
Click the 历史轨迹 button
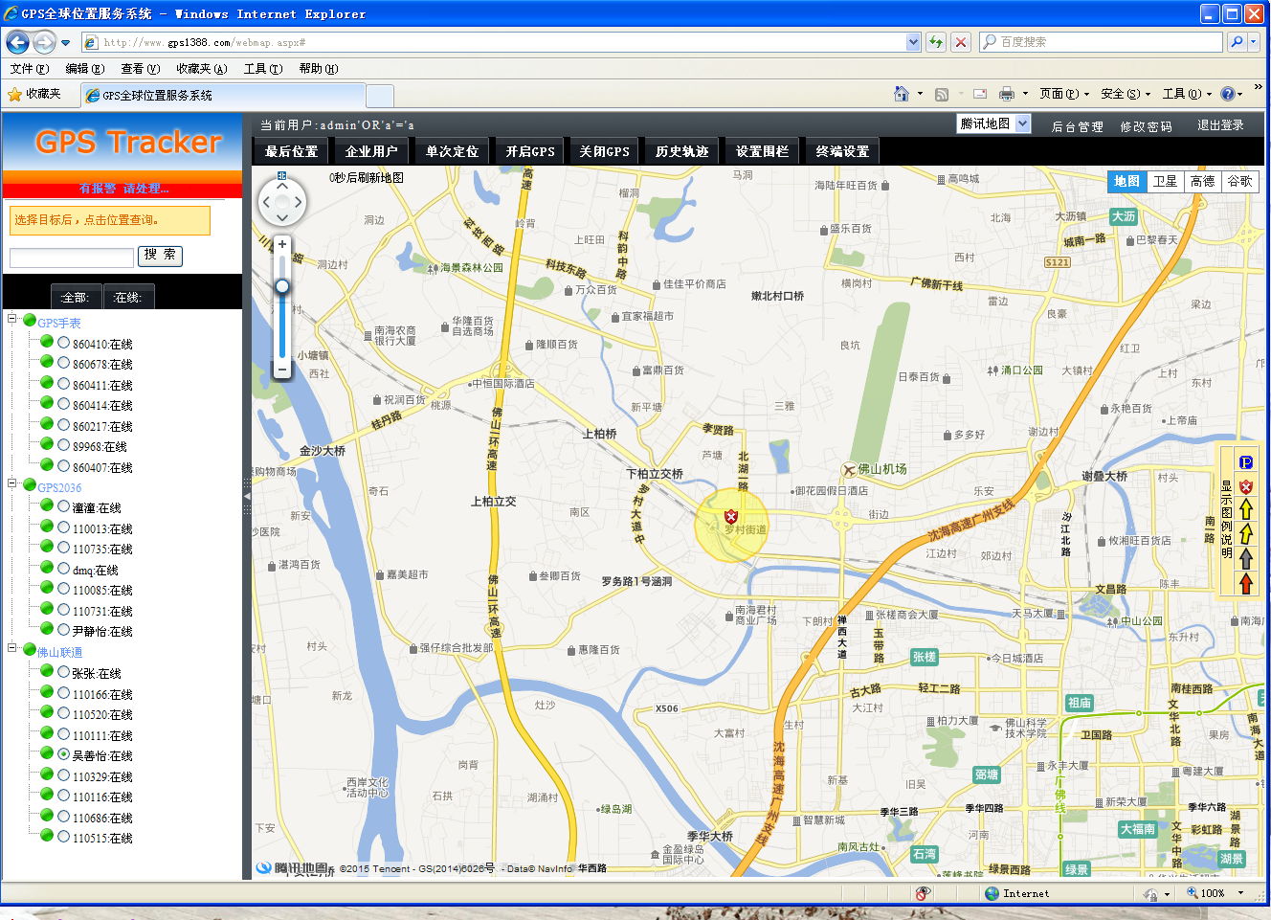(682, 151)
